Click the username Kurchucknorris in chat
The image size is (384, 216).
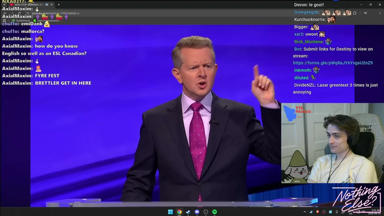click(310, 19)
